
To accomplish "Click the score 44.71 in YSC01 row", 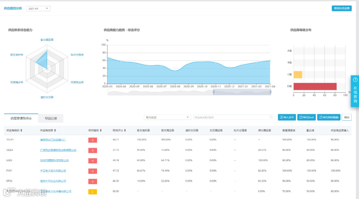I will coord(116,140).
